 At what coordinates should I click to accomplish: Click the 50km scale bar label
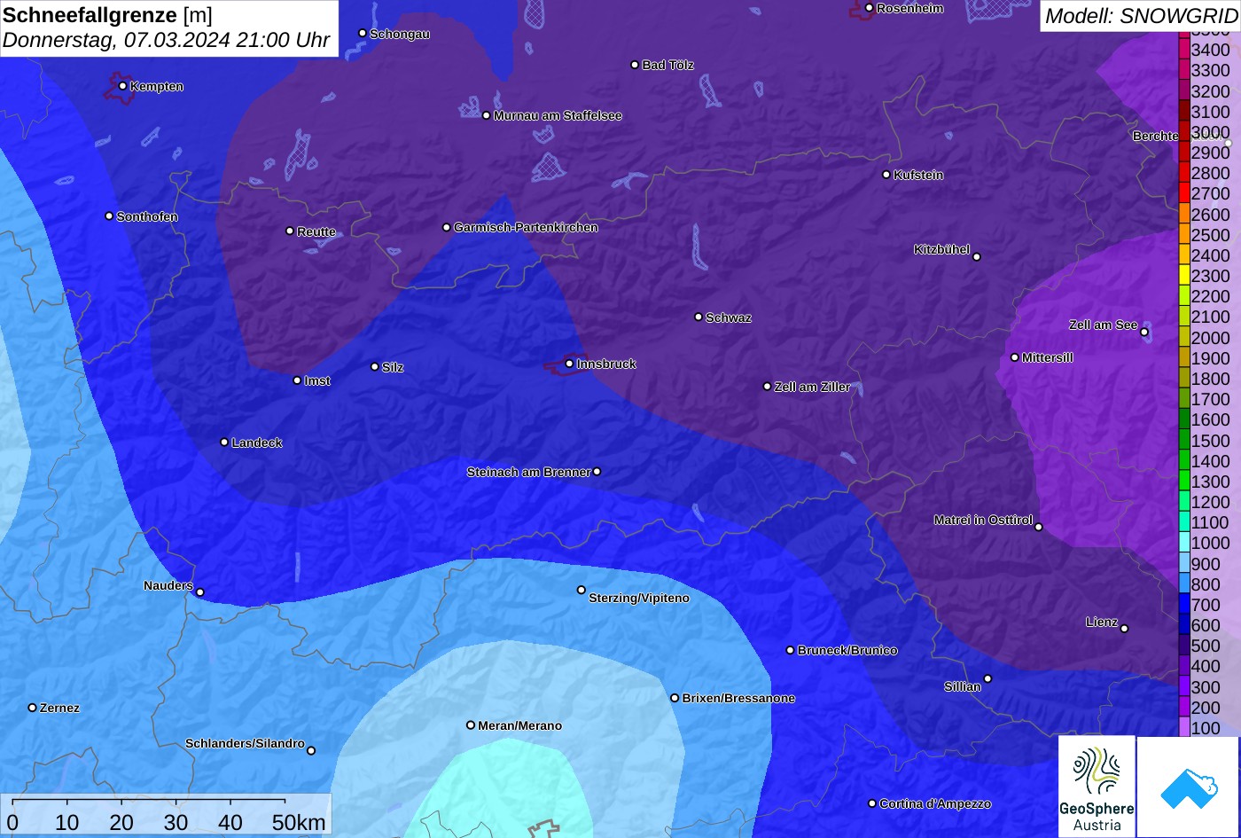[x=299, y=822]
